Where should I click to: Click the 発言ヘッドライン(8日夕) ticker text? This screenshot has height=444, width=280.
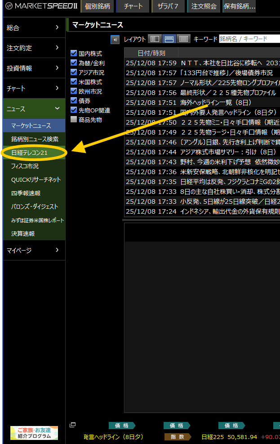113,437
